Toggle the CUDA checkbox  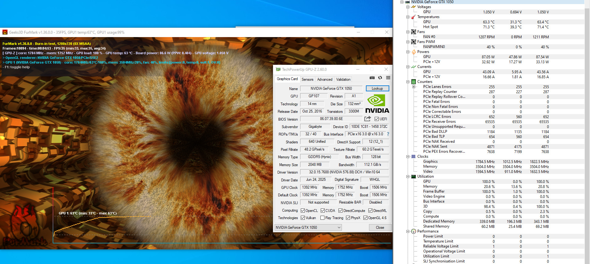point(323,211)
